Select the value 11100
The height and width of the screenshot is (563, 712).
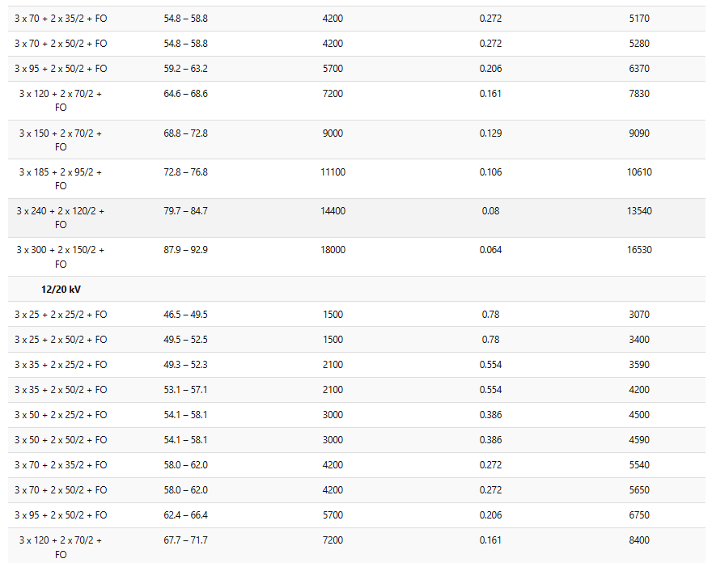click(x=333, y=172)
